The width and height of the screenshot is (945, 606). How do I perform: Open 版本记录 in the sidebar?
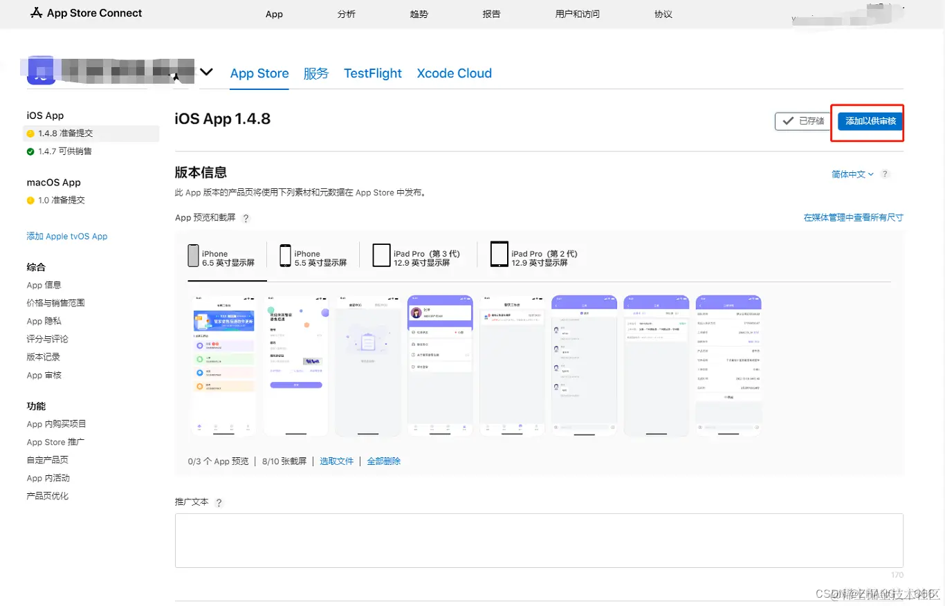[44, 357]
